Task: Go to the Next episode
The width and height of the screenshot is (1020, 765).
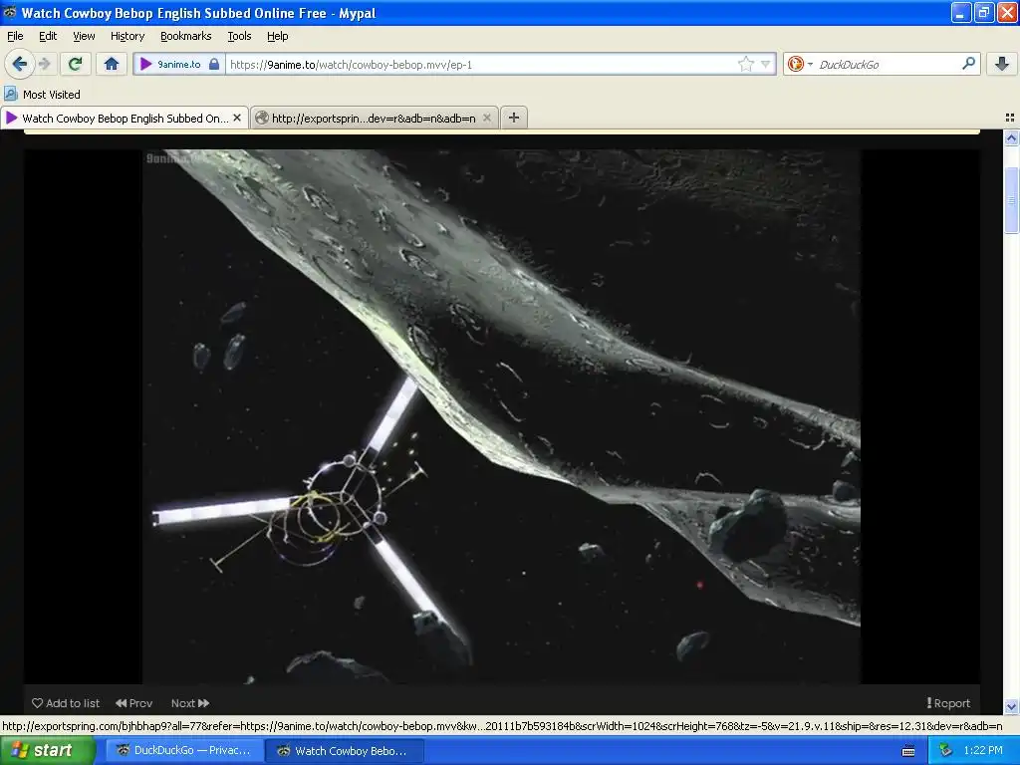Action: [x=190, y=703]
